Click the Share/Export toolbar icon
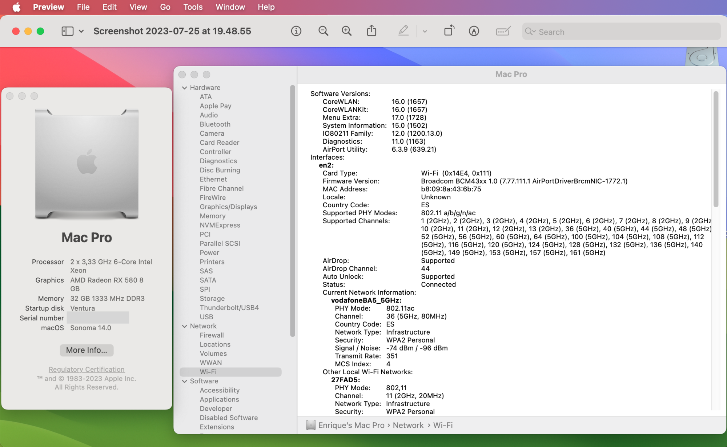This screenshot has width=727, height=447. [x=372, y=32]
